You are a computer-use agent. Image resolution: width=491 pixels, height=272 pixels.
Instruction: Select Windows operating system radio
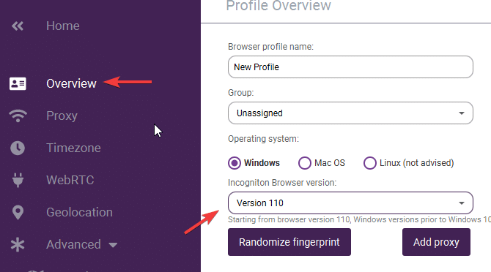pyautogui.click(x=235, y=163)
